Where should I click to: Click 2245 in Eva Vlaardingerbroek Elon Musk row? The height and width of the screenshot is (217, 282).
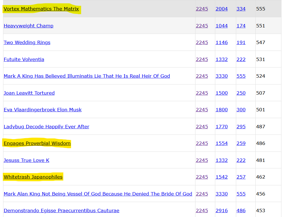click(x=202, y=110)
